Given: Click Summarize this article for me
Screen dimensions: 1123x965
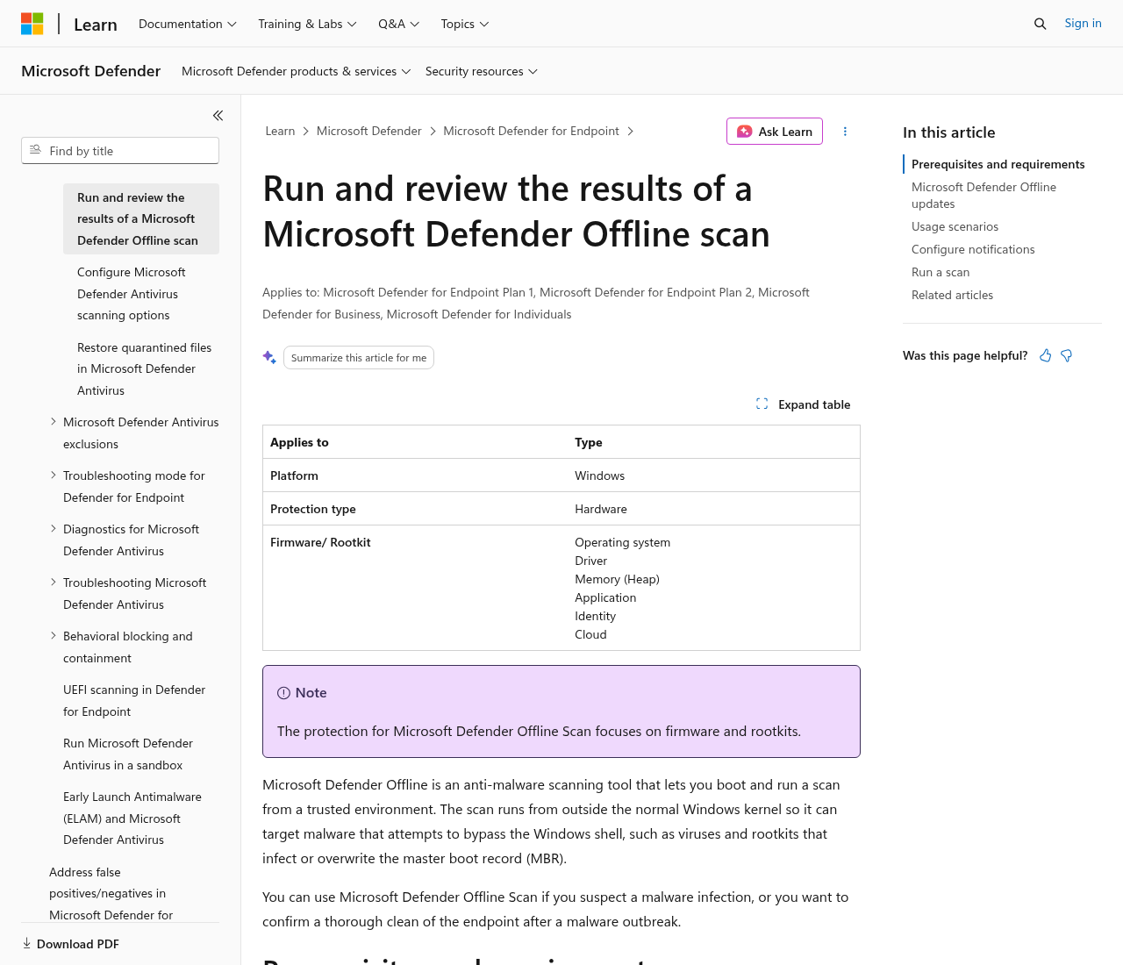Looking at the screenshot, I should pyautogui.click(x=359, y=358).
